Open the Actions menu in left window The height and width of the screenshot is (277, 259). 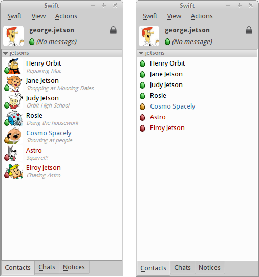coord(66,16)
